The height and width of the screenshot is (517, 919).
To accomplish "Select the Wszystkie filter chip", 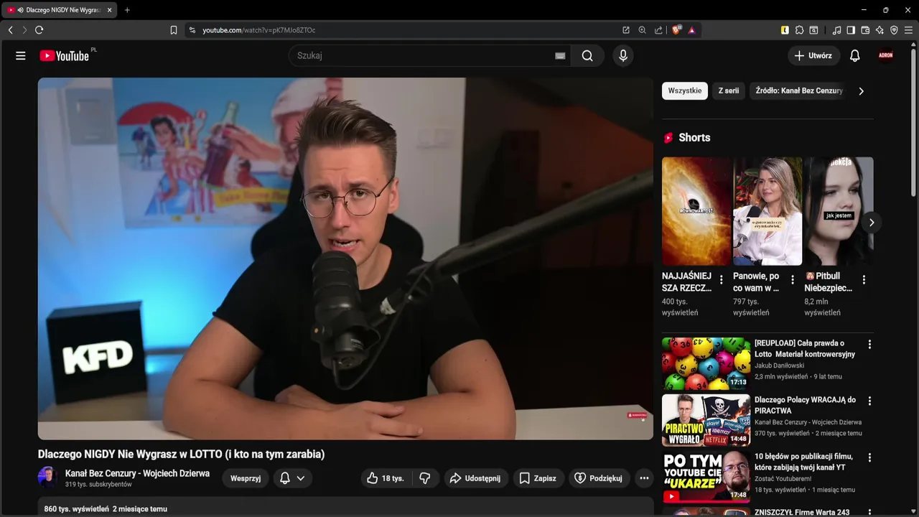I will tap(685, 90).
